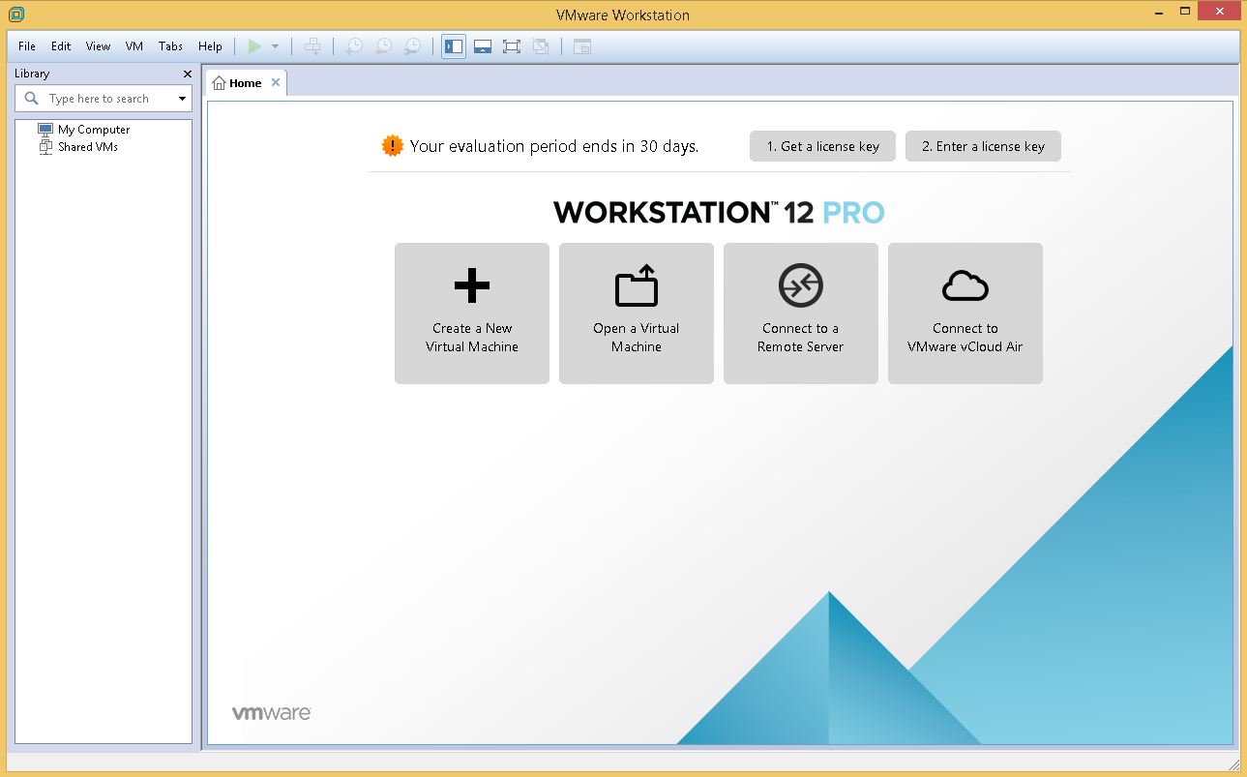Image resolution: width=1247 pixels, height=777 pixels.
Task: Click the green Power On play button
Action: pos(254,46)
